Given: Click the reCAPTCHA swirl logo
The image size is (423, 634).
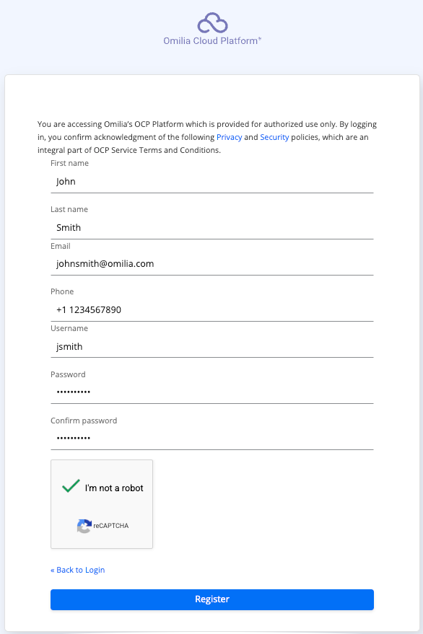Looking at the screenshot, I should pyautogui.click(x=84, y=526).
